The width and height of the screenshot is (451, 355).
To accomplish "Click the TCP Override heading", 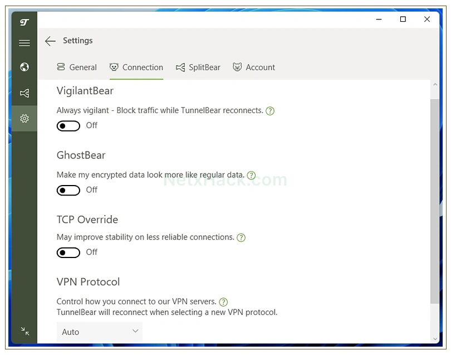I will (x=87, y=220).
